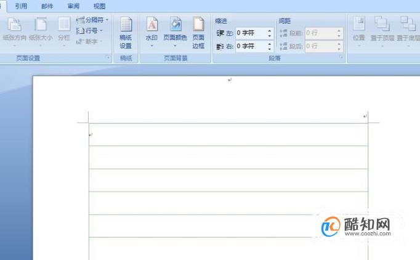Image resolution: width=420 pixels, height=260 pixels.
Task: Open 段落 paragraph dialog launcher
Action: click(x=341, y=57)
